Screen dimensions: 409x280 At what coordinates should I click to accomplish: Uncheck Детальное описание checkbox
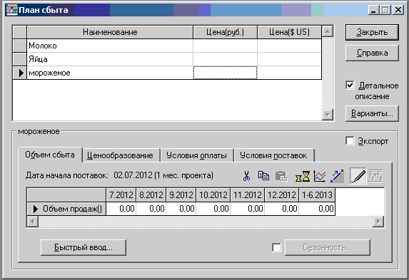tap(350, 85)
